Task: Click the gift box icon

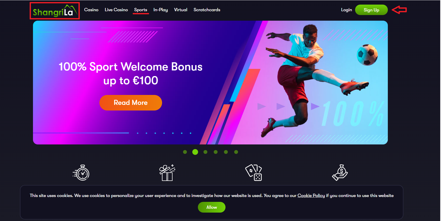Action: click(x=167, y=173)
